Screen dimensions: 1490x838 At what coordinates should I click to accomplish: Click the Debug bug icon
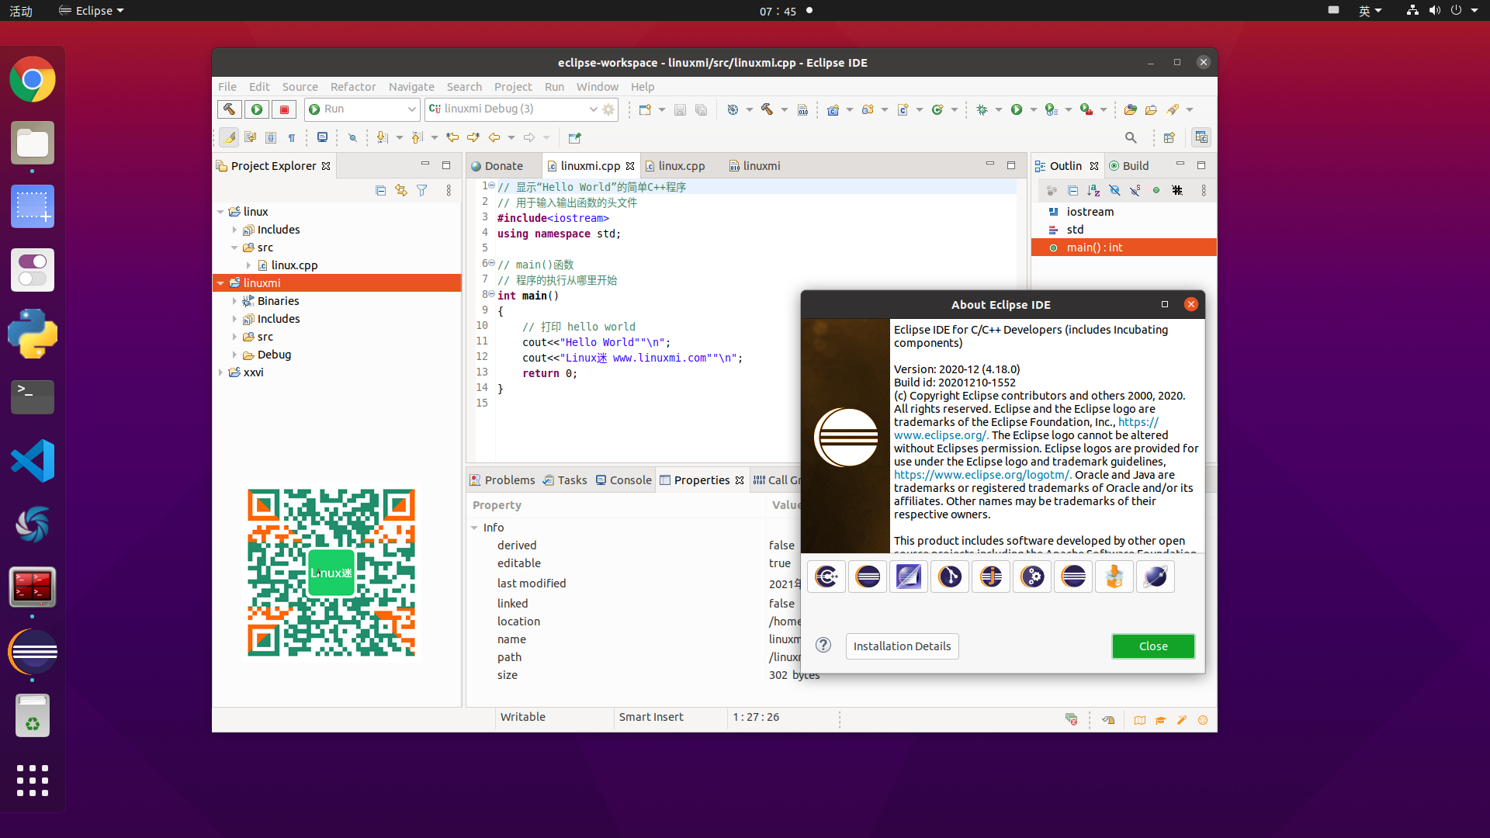pyautogui.click(x=982, y=109)
